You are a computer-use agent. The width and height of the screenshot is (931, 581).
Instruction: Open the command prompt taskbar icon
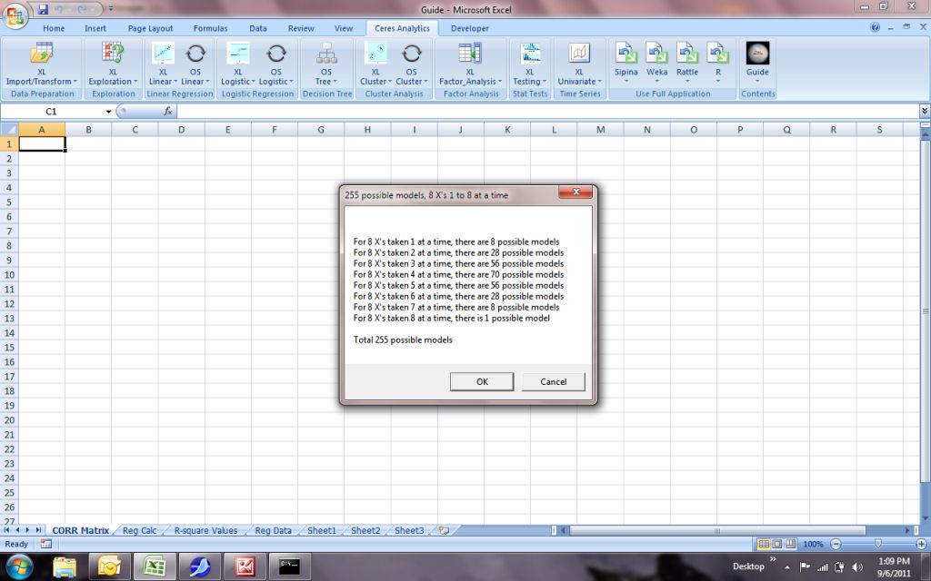pos(289,566)
